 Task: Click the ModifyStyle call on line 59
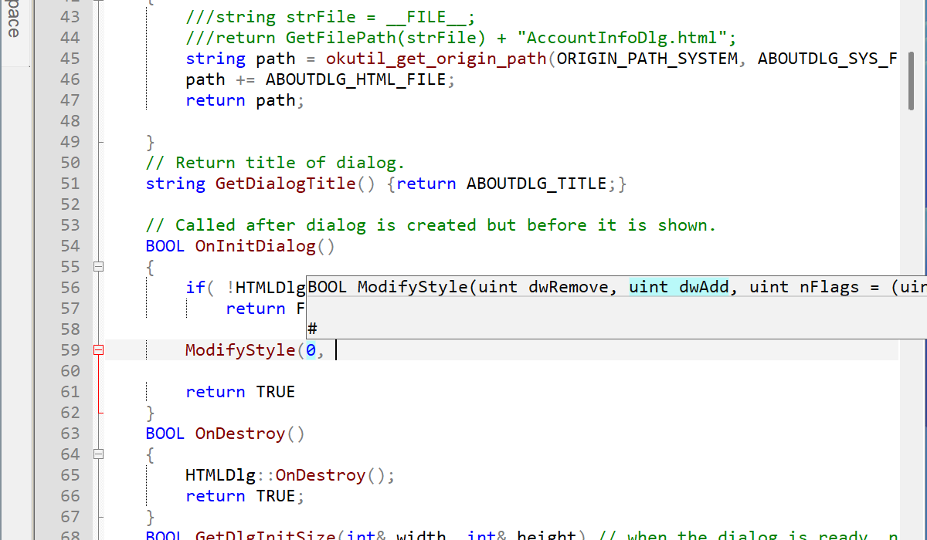[240, 350]
